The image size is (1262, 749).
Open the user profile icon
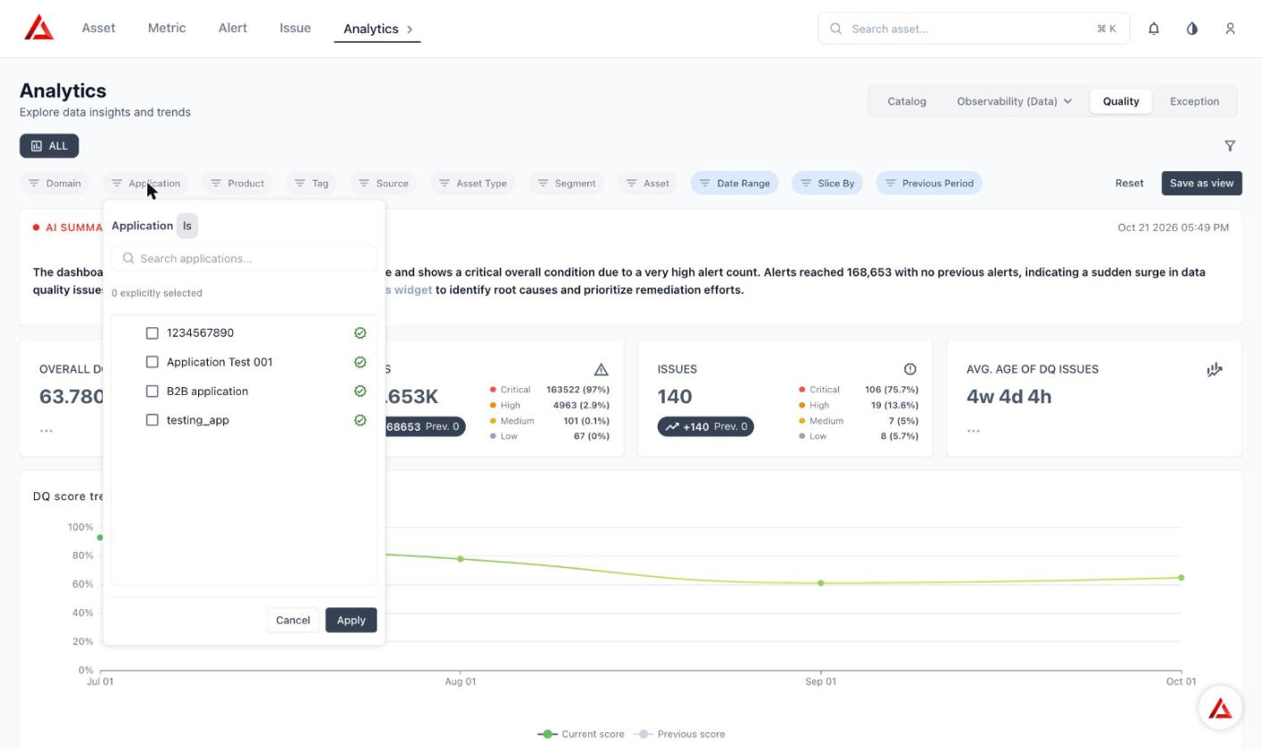[x=1230, y=29]
